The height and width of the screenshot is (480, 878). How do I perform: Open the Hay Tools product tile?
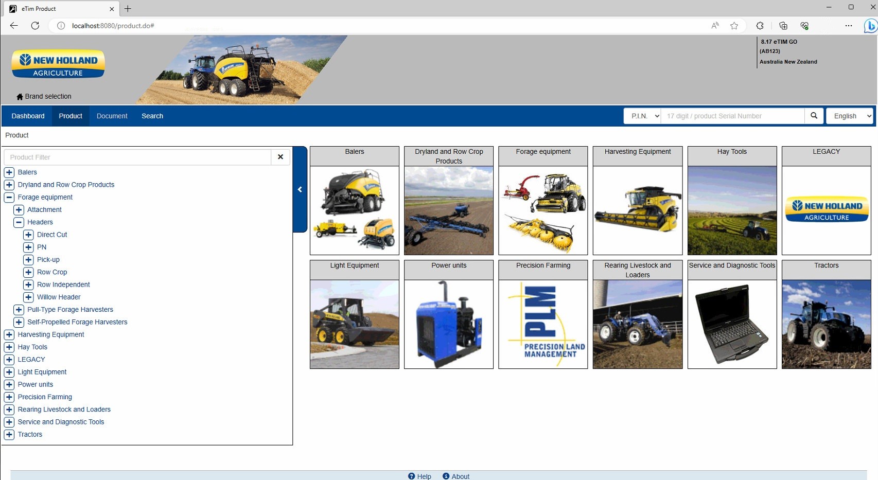pyautogui.click(x=732, y=201)
